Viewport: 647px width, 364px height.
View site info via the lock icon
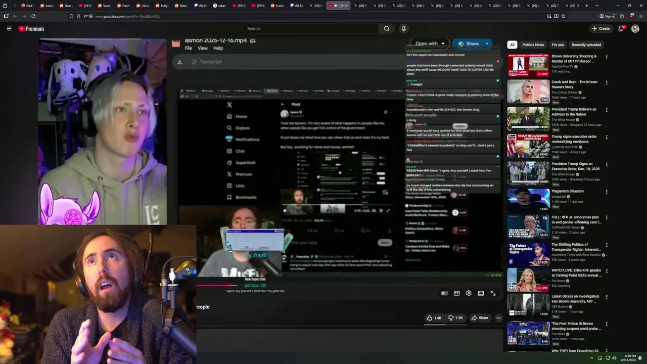coord(78,16)
